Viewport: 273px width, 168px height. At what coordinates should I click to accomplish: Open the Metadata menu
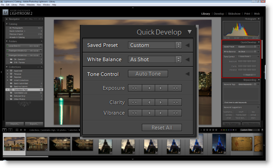click(x=30, y=5)
